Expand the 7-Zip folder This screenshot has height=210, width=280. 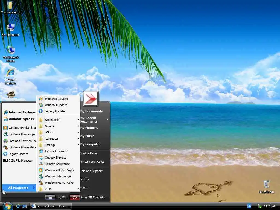59,189
